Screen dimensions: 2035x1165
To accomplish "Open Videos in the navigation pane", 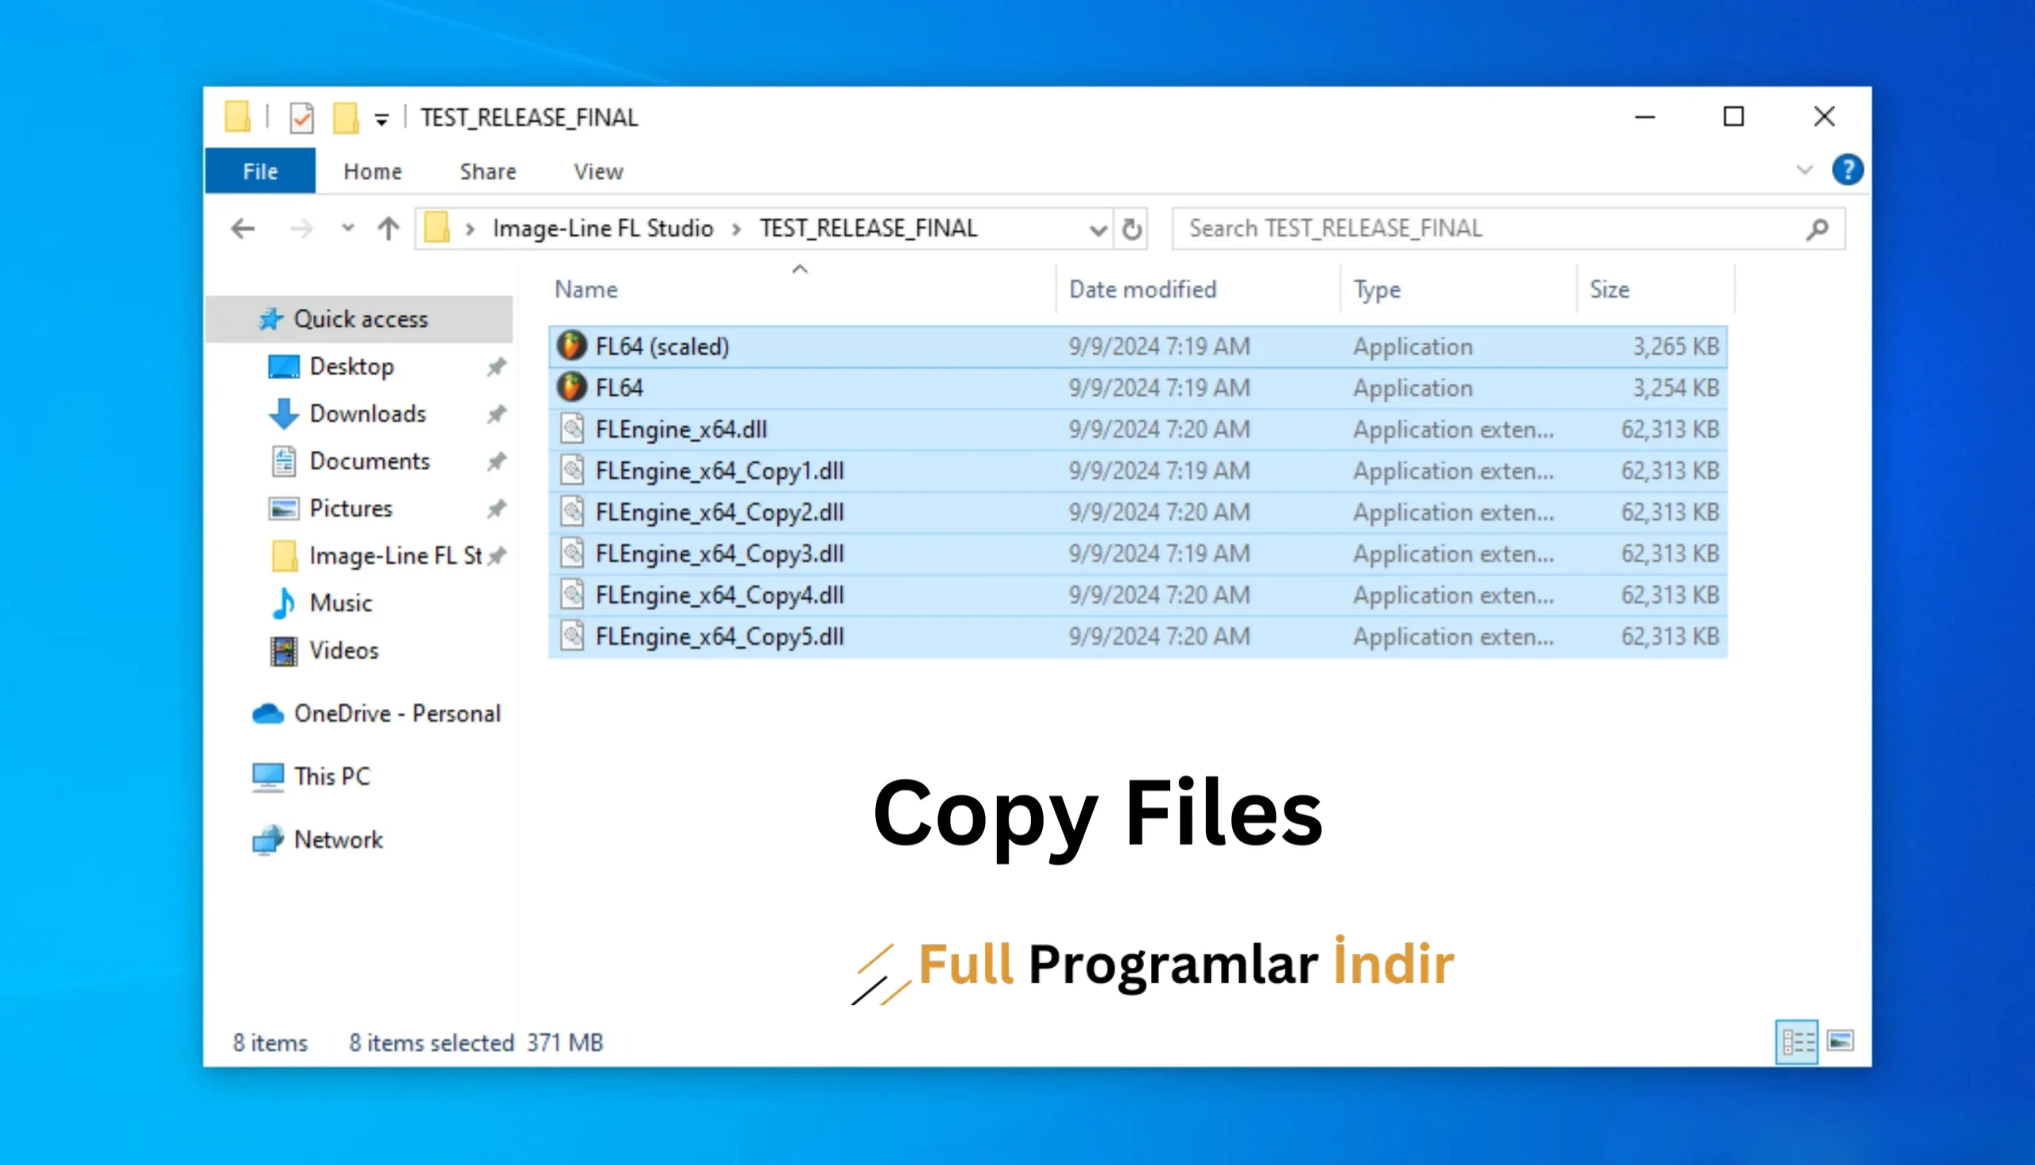I will (344, 650).
